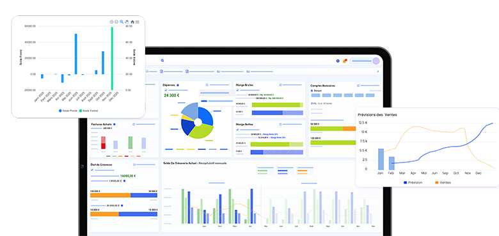Click the Banque icon in Comptes Bancaires
Viewport: 499px width, 236px height.
coord(312,91)
